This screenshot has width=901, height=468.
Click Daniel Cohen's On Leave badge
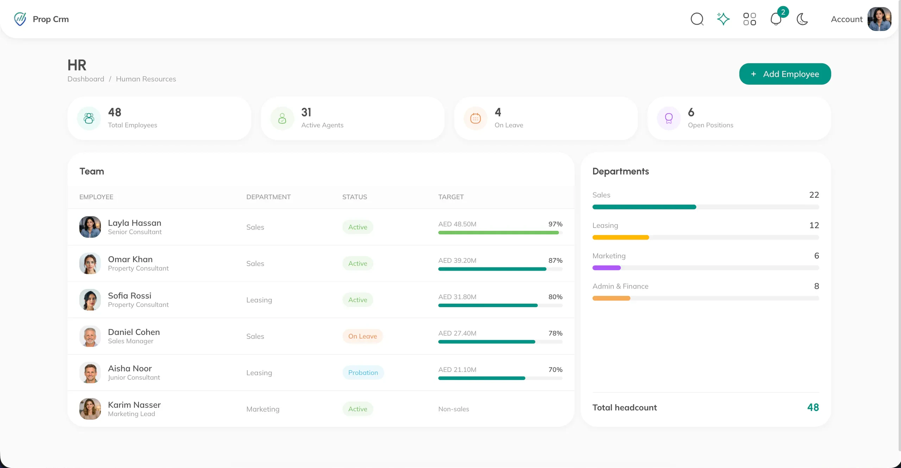363,336
